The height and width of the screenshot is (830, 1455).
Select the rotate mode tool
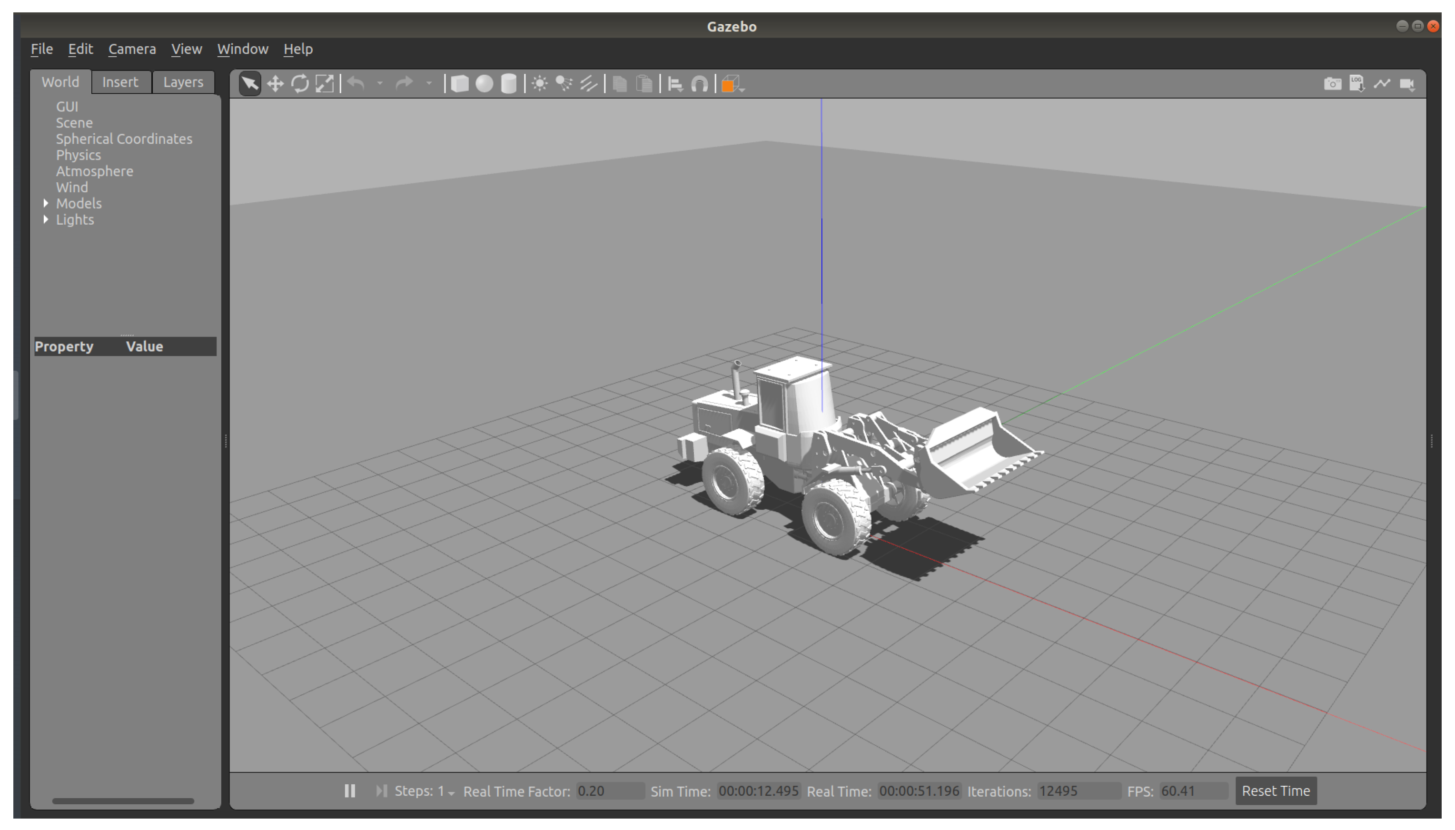pyautogui.click(x=300, y=84)
